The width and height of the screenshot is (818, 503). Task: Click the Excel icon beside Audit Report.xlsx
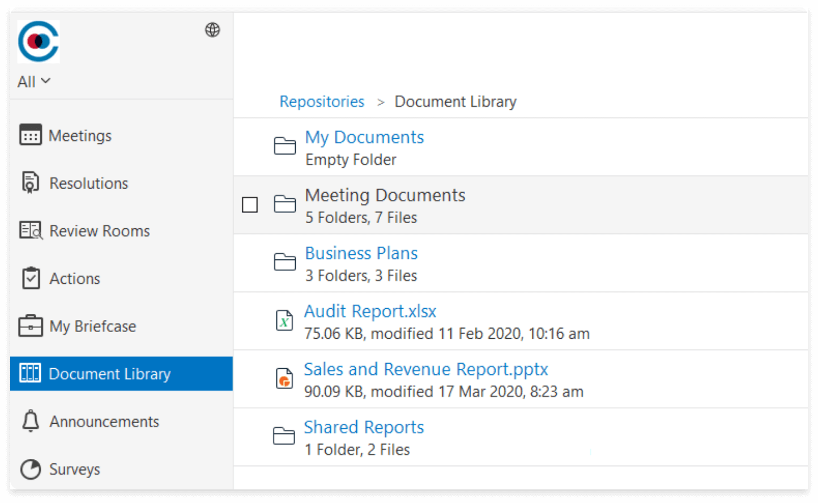point(285,321)
